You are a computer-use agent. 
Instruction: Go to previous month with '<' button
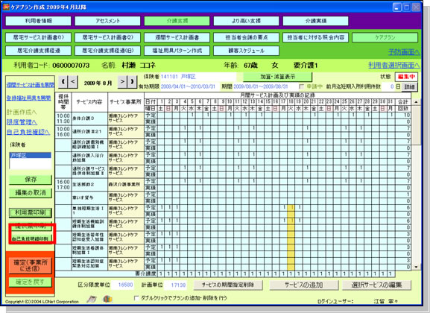(73, 82)
